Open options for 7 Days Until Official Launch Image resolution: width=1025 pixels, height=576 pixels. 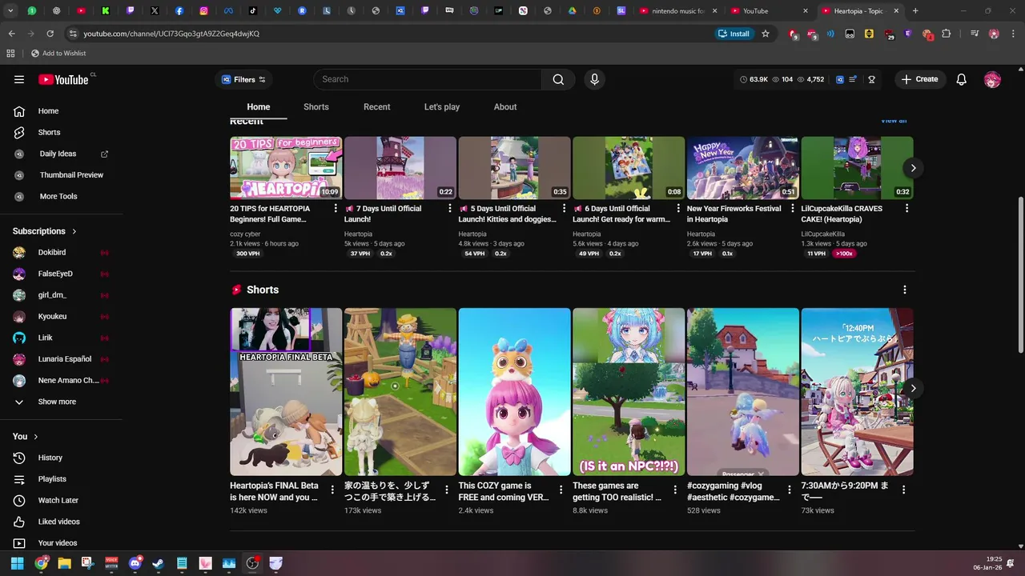coord(449,208)
